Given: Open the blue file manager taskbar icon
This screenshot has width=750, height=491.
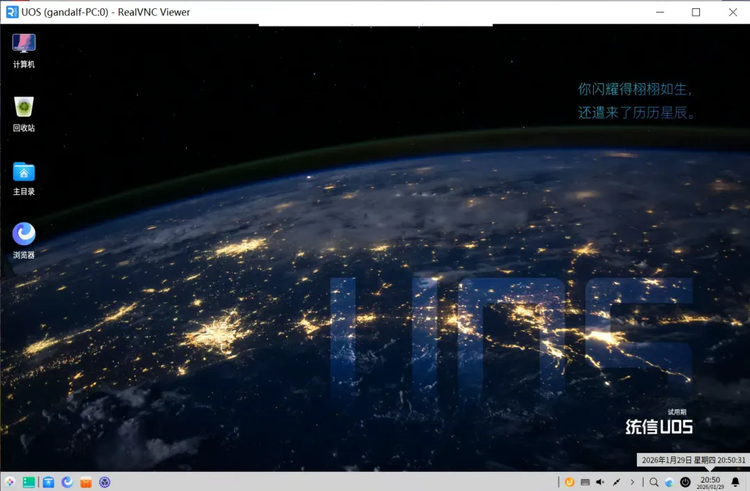Looking at the screenshot, I should pyautogui.click(x=49, y=483).
